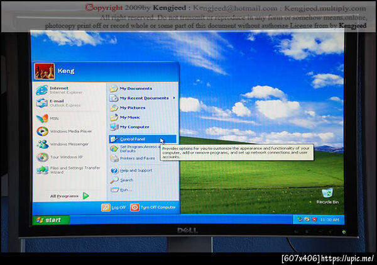Launch MSN butterfly icon
The width and height of the screenshot is (377, 265).
pyautogui.click(x=42, y=118)
